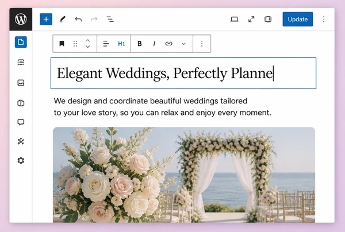Image resolution: width=345 pixels, height=232 pixels.
Task: Toggle italic formatting
Action: click(154, 44)
